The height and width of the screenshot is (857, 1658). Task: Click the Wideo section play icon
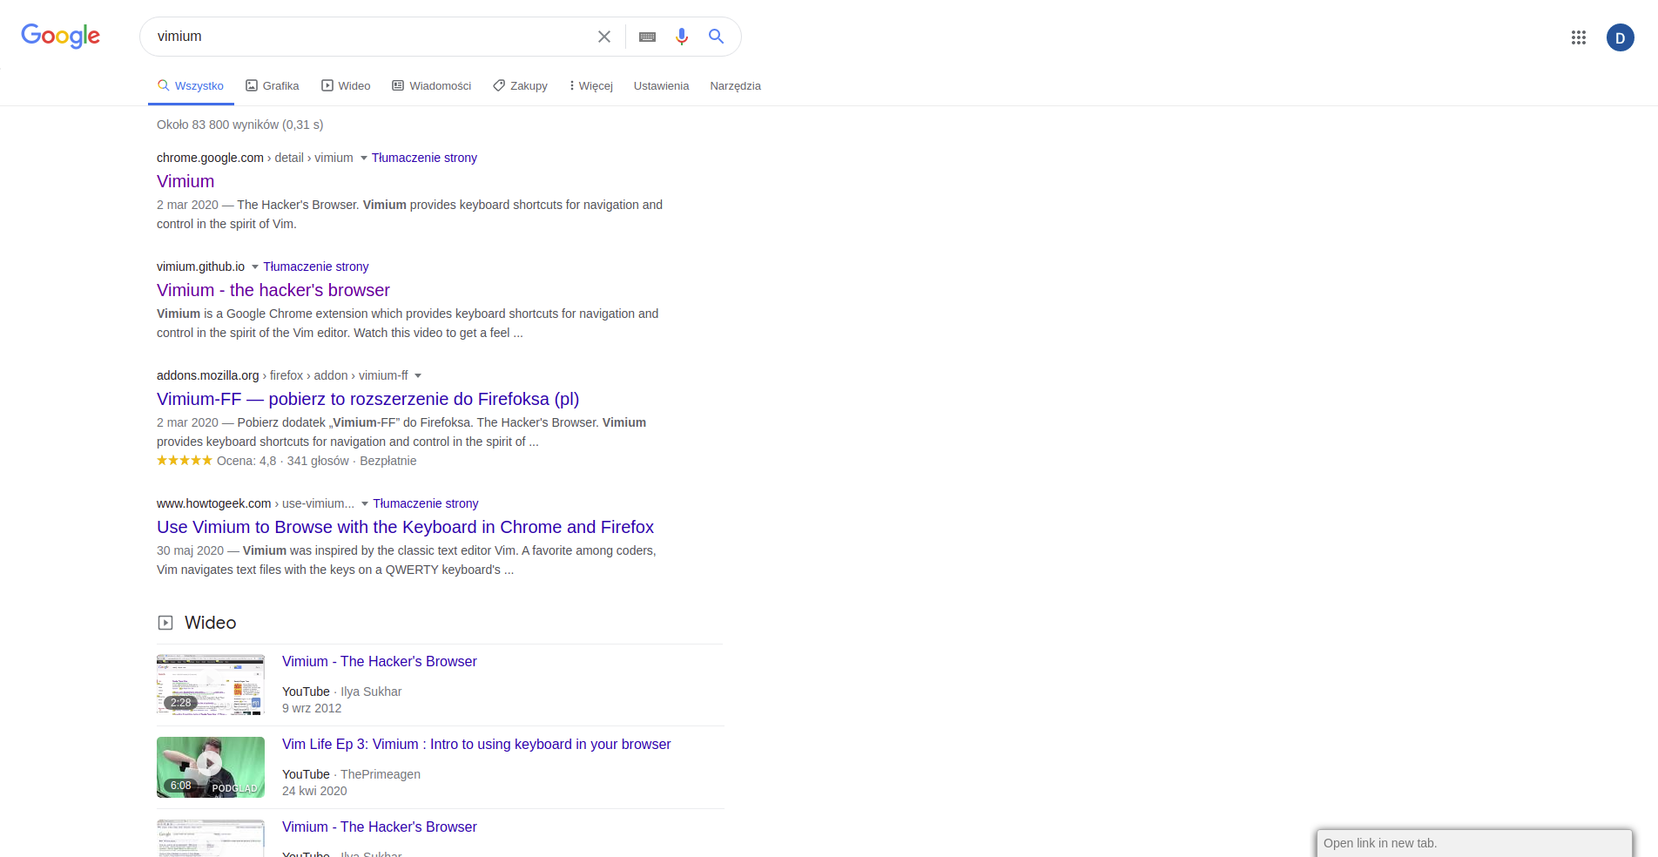pyautogui.click(x=165, y=622)
